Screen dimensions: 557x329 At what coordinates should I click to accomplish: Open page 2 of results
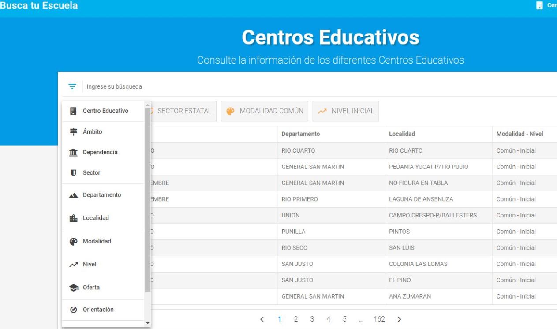tap(296, 319)
